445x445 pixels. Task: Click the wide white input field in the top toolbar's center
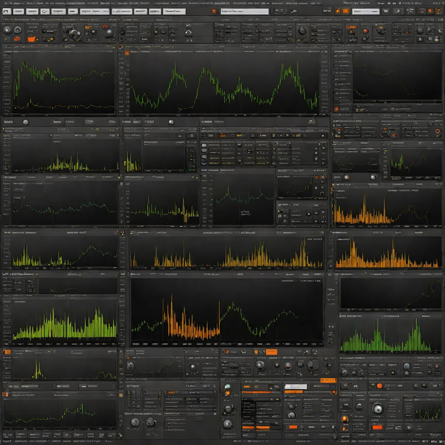[x=244, y=11]
